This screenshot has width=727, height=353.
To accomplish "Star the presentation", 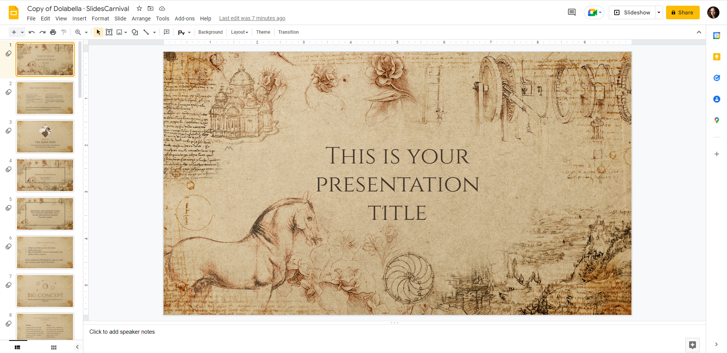I will tap(139, 8).
